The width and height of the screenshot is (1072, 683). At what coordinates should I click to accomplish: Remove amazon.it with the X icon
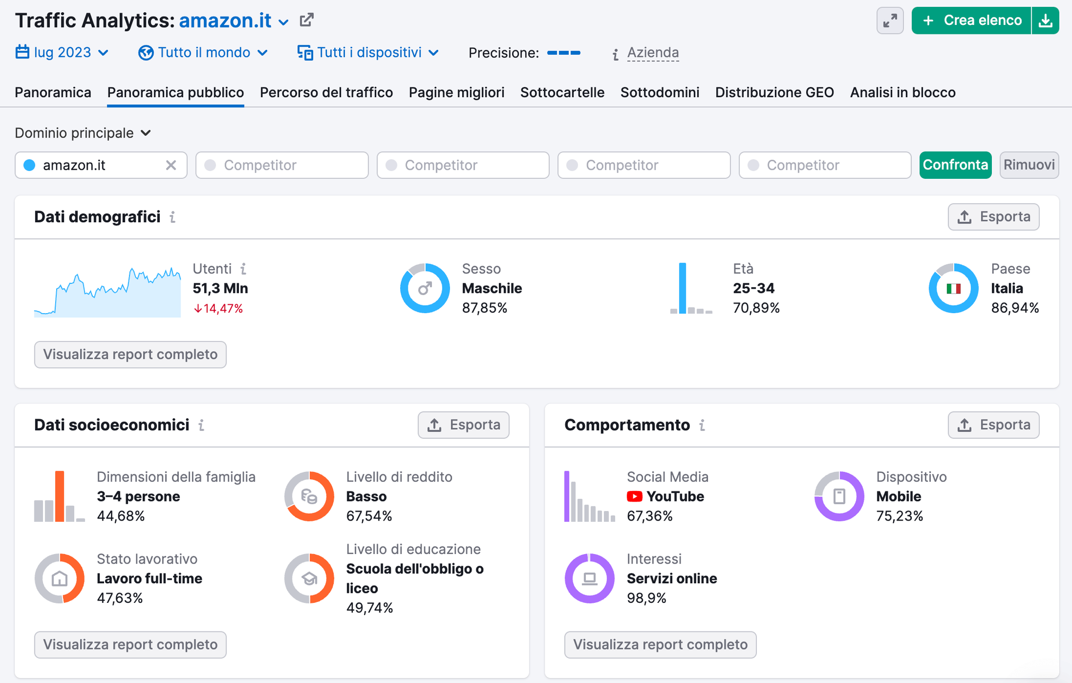click(x=170, y=165)
